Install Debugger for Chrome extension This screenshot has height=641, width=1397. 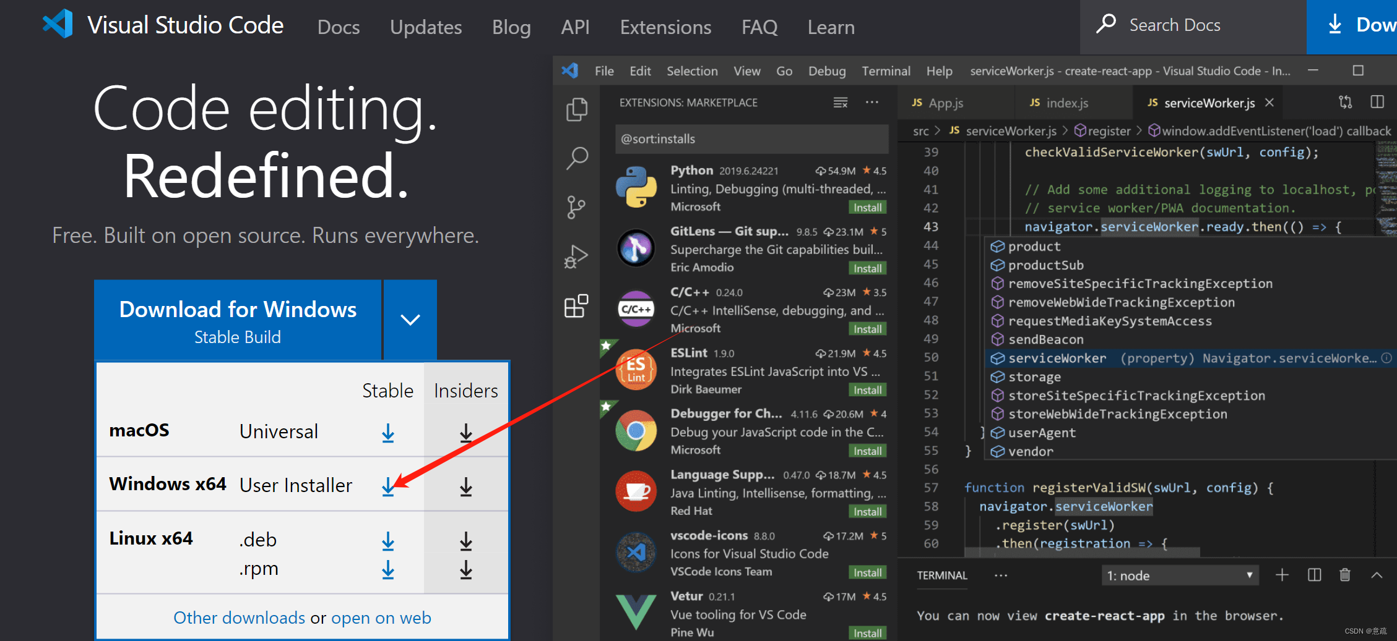867,451
